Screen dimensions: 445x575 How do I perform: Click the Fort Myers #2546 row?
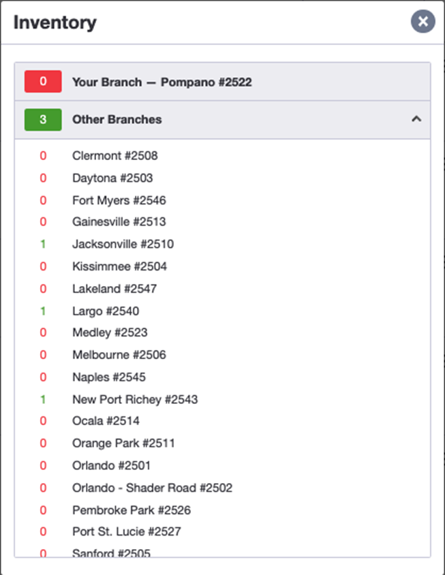119,200
